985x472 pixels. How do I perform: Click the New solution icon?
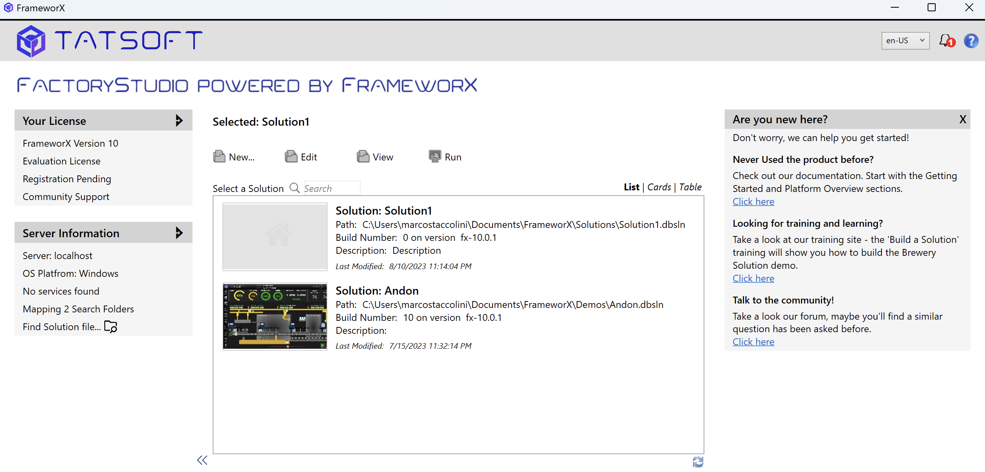coord(219,156)
